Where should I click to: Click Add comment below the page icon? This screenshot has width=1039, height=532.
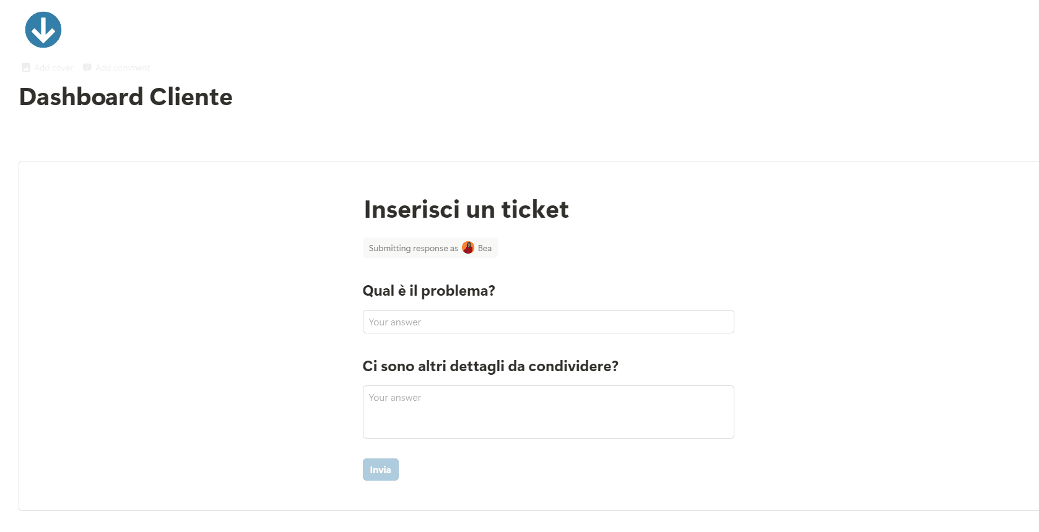pos(123,67)
